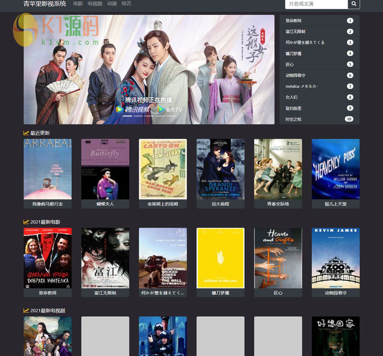Image resolution: width=383 pixels, height=356 pixels.
Task: Open the Tom and Jerry cartoon poster
Action: (x=163, y=169)
